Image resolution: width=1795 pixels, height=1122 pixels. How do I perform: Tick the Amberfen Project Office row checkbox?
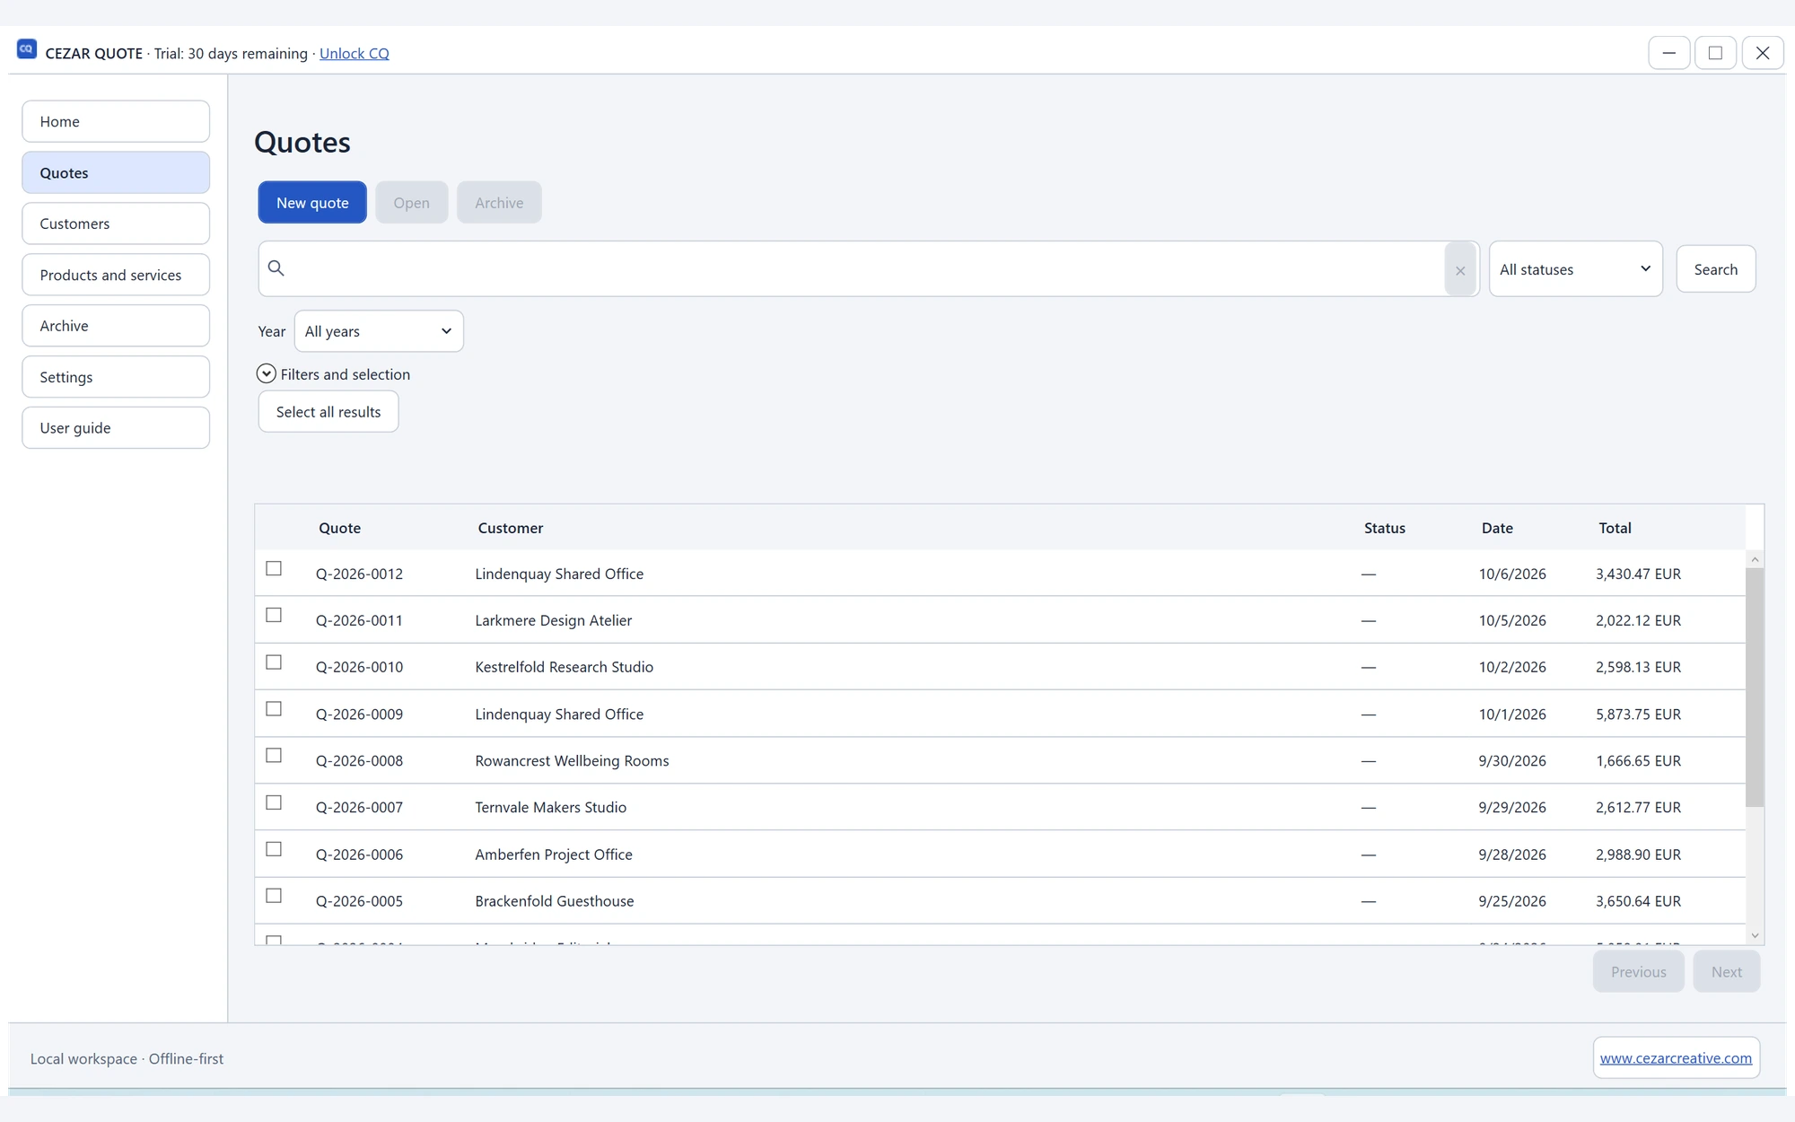coord(274,849)
